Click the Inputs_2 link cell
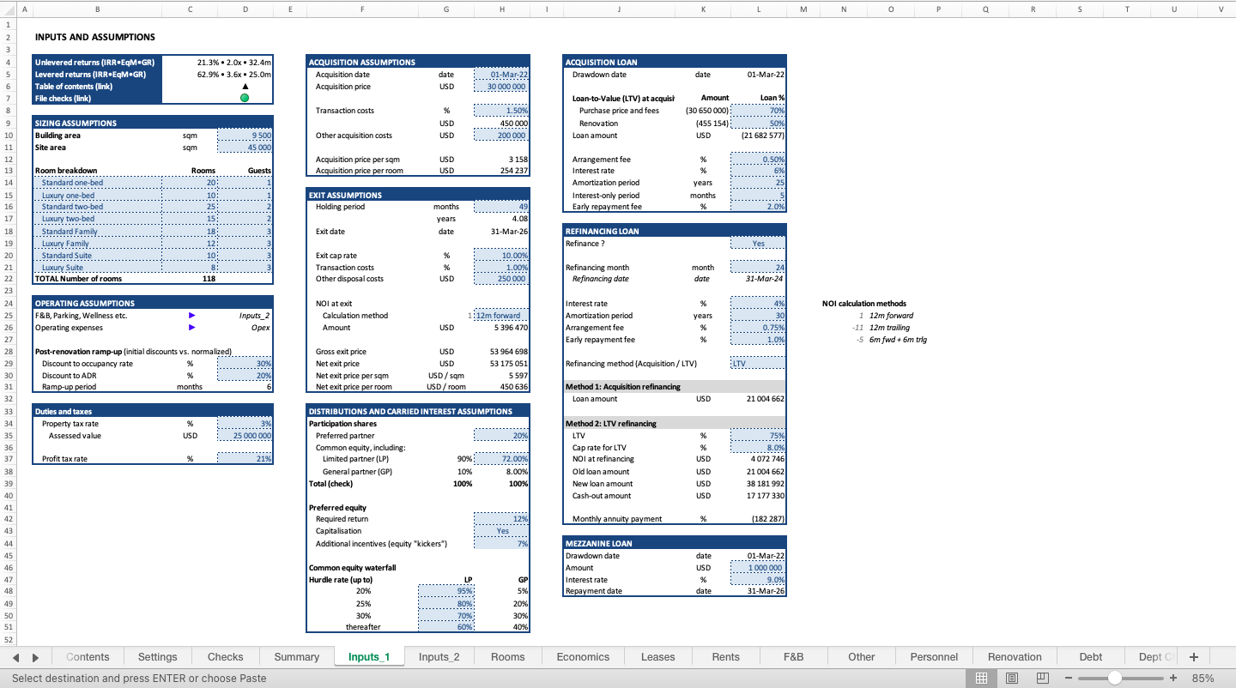Viewport: 1236px width, 688px height. click(245, 316)
